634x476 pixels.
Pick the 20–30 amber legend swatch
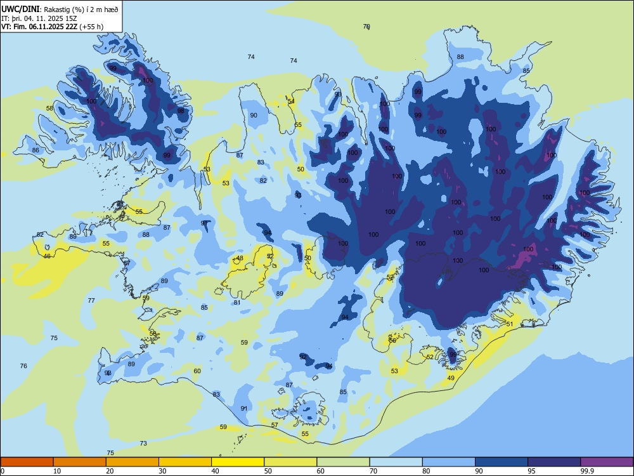click(133, 462)
